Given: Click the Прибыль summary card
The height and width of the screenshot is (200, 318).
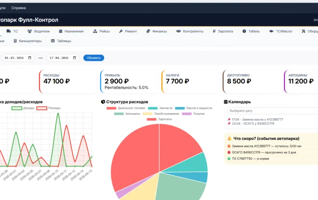Looking at the screenshot, I should pos(129,81).
